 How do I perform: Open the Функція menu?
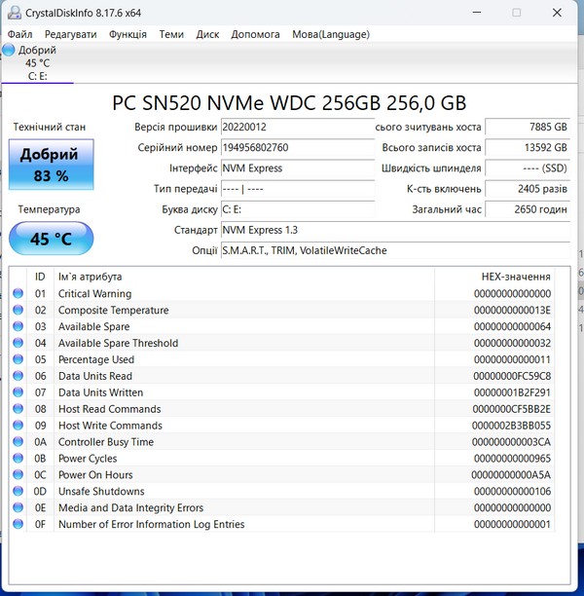(128, 34)
